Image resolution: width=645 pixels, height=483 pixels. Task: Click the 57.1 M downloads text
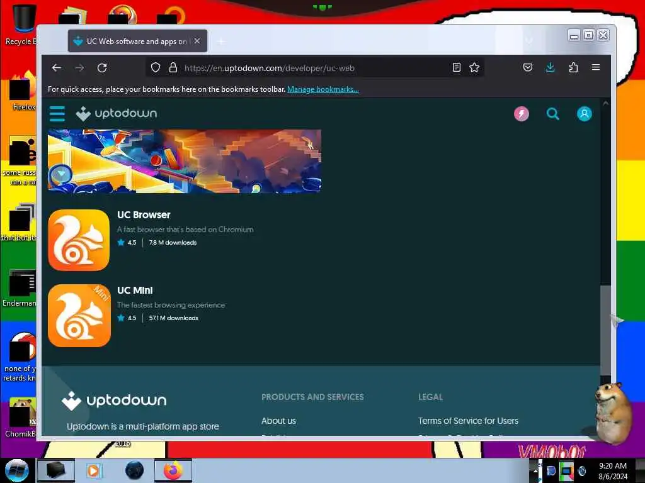tap(174, 318)
